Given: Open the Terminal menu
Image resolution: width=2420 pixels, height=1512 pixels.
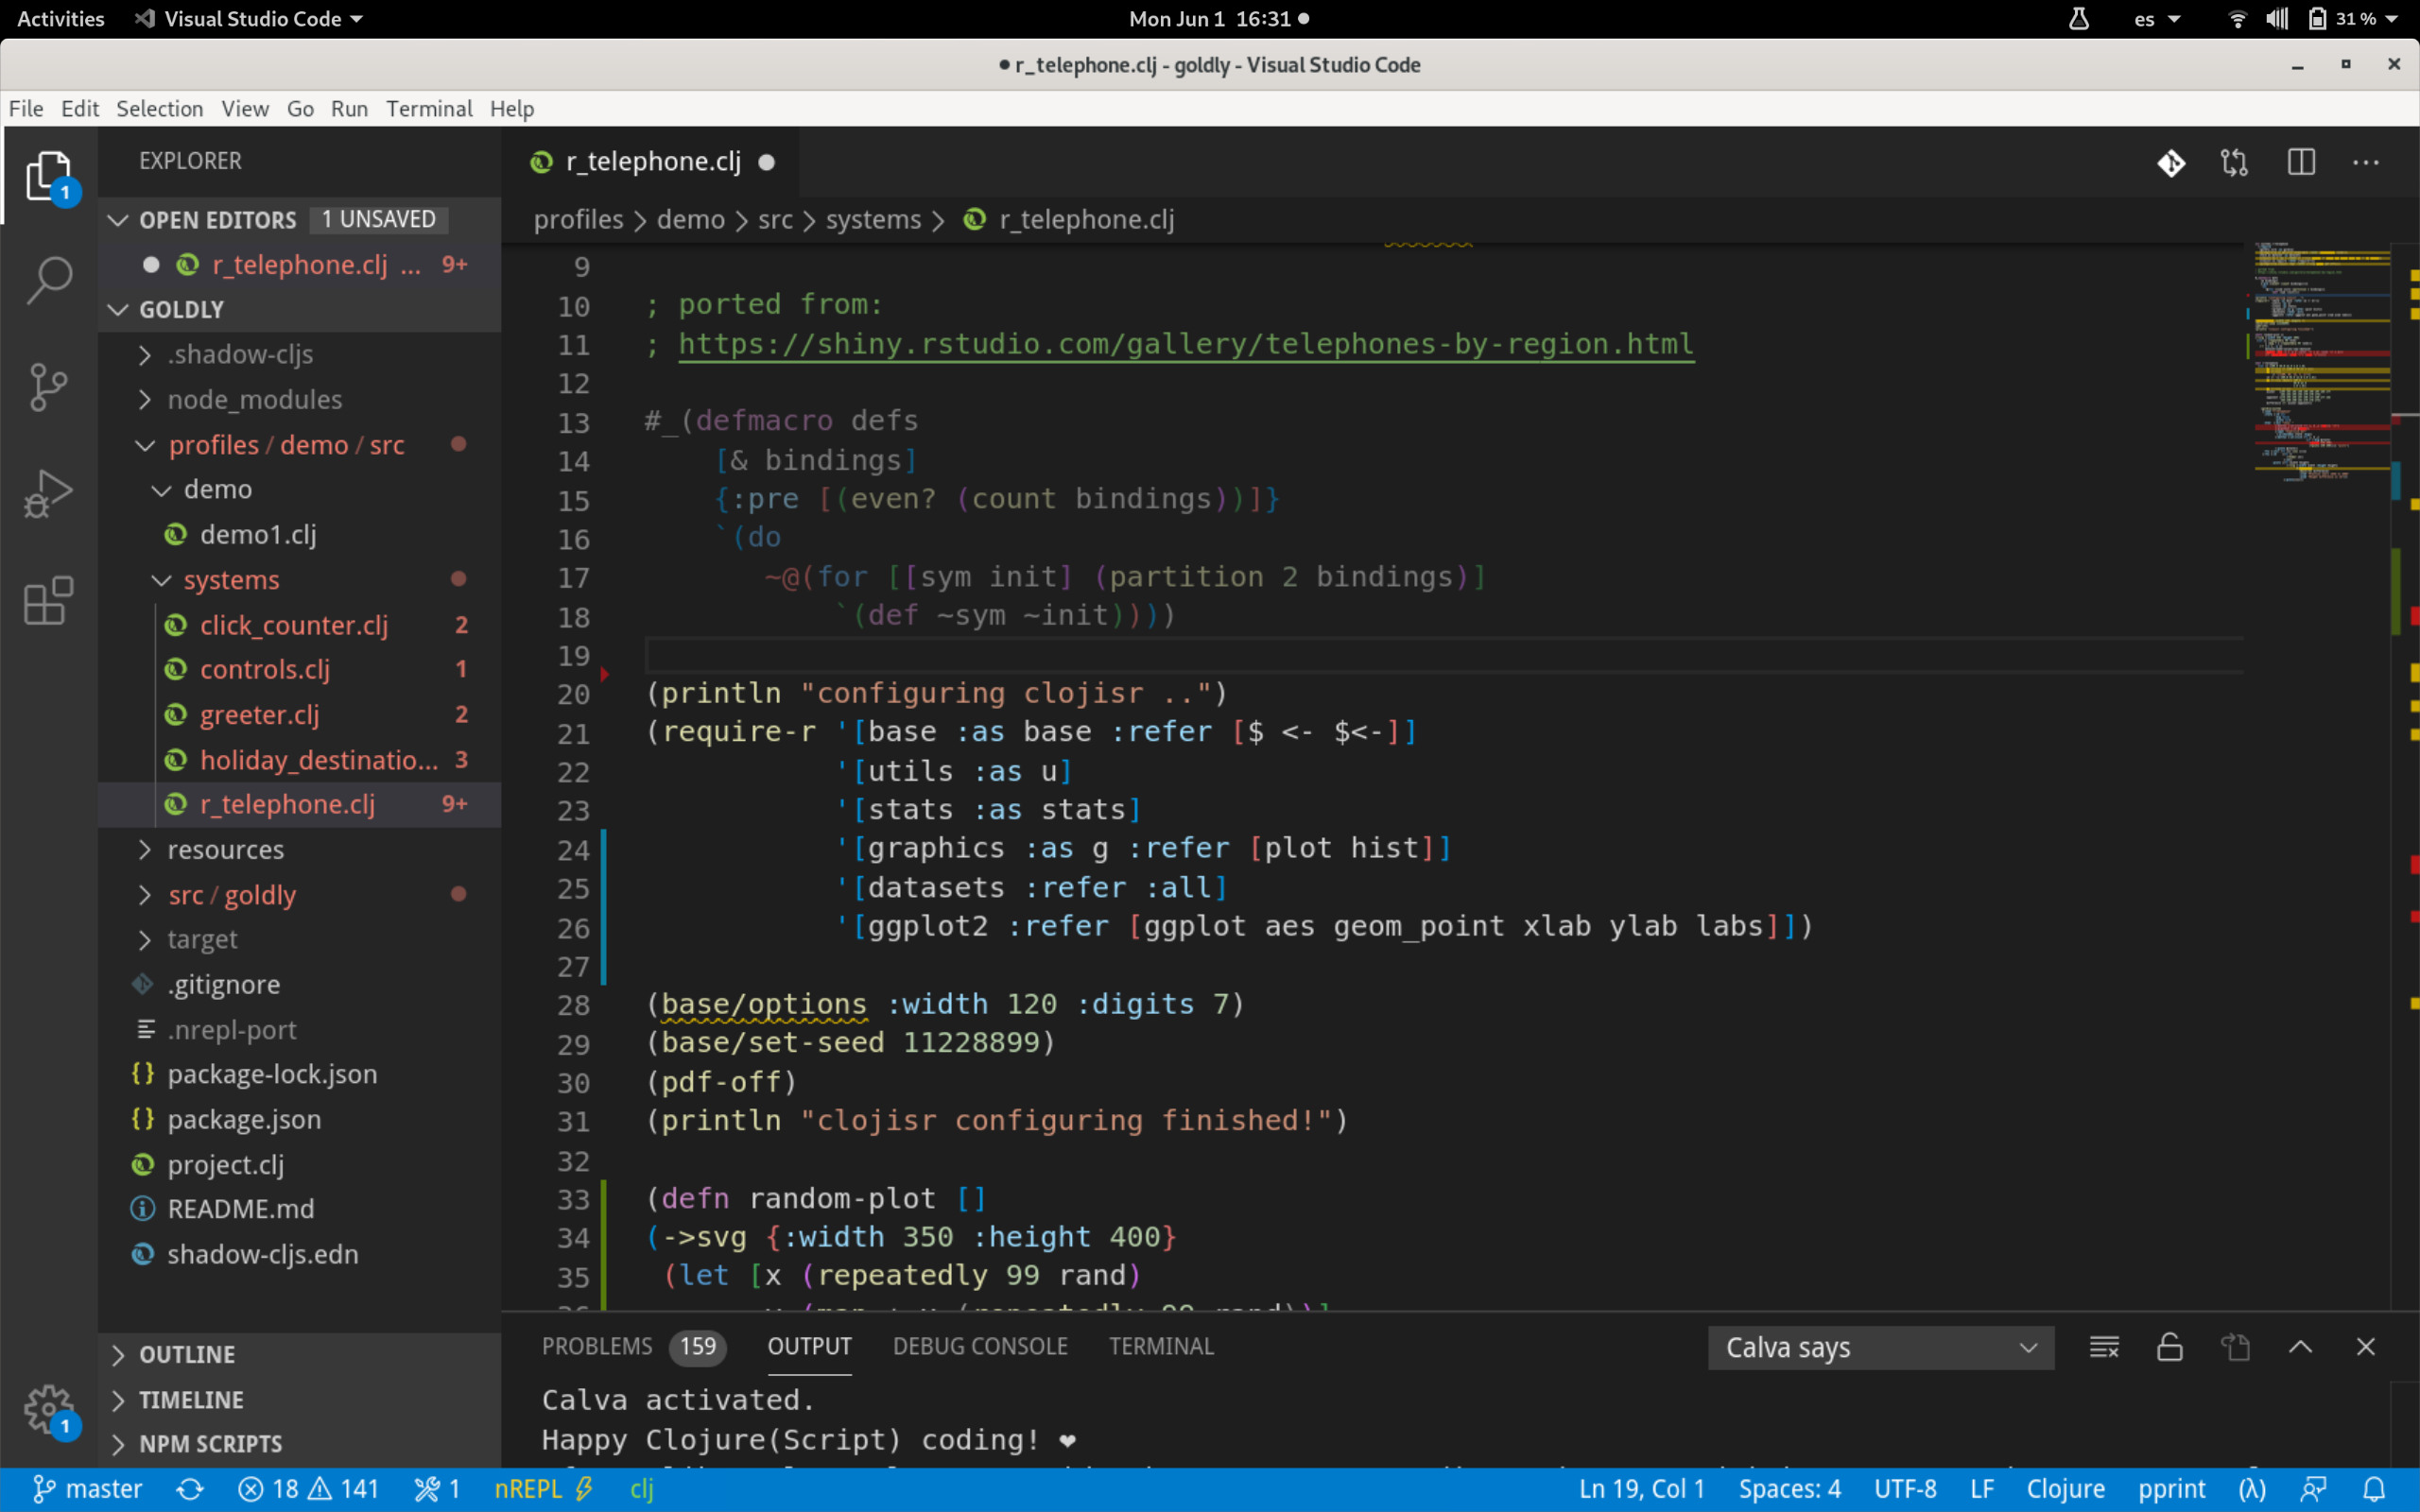Looking at the screenshot, I should pos(428,108).
